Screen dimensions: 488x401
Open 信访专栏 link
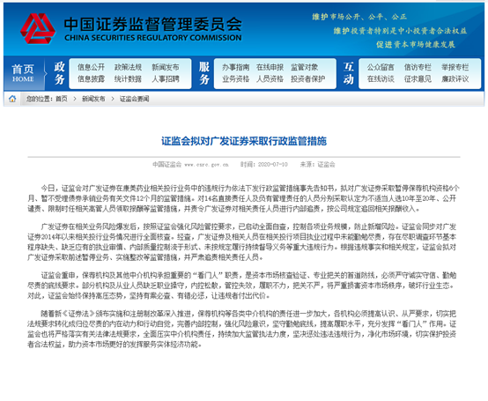[x=418, y=67]
